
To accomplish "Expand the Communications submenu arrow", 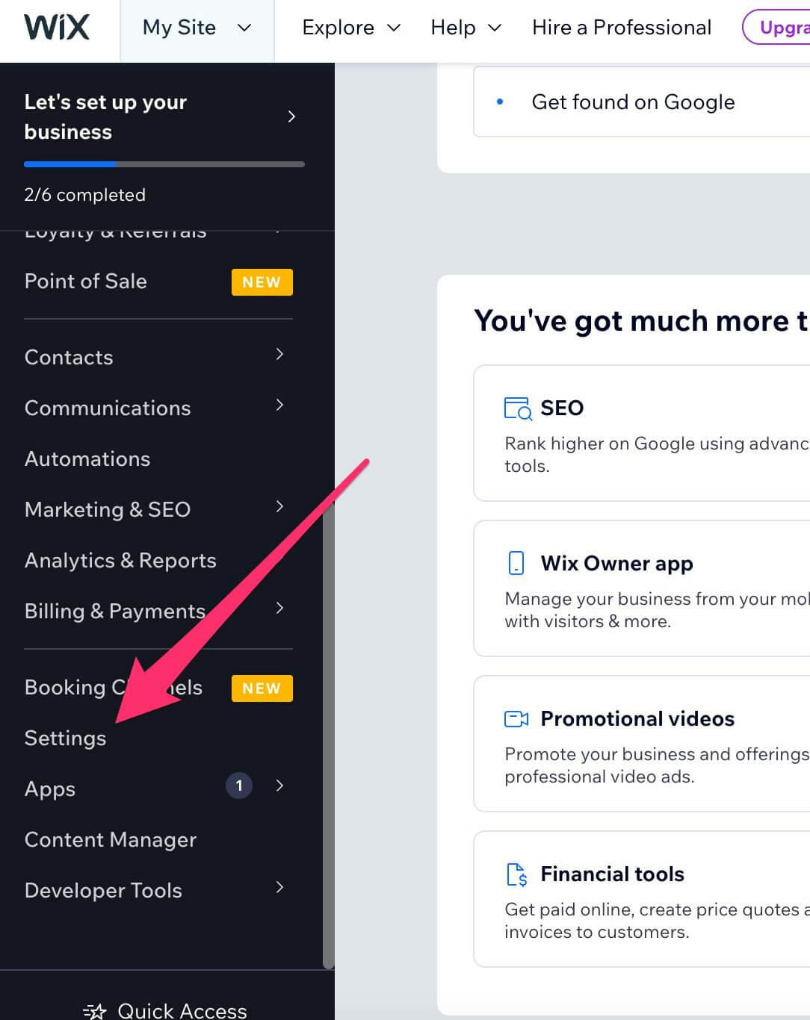I will [279, 405].
